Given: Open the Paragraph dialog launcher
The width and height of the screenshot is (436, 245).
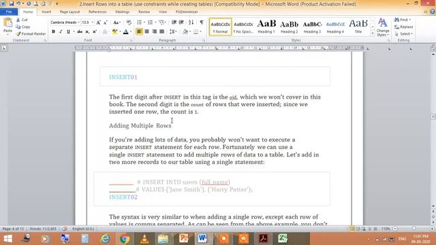Looking at the screenshot, I should [x=204, y=41].
